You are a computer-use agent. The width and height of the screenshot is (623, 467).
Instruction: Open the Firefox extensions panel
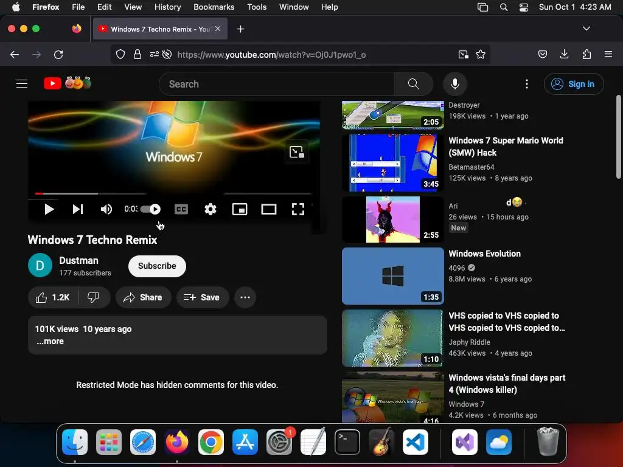[x=586, y=54]
